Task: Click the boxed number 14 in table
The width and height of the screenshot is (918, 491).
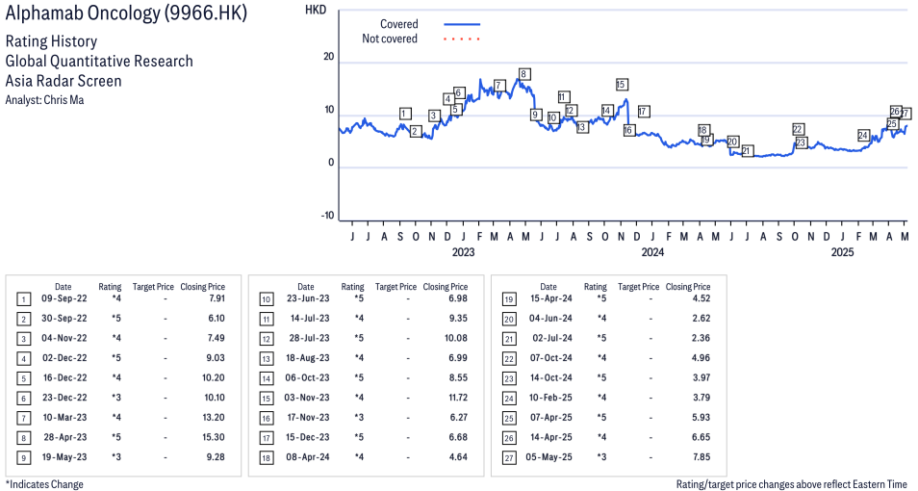Action: 267,379
